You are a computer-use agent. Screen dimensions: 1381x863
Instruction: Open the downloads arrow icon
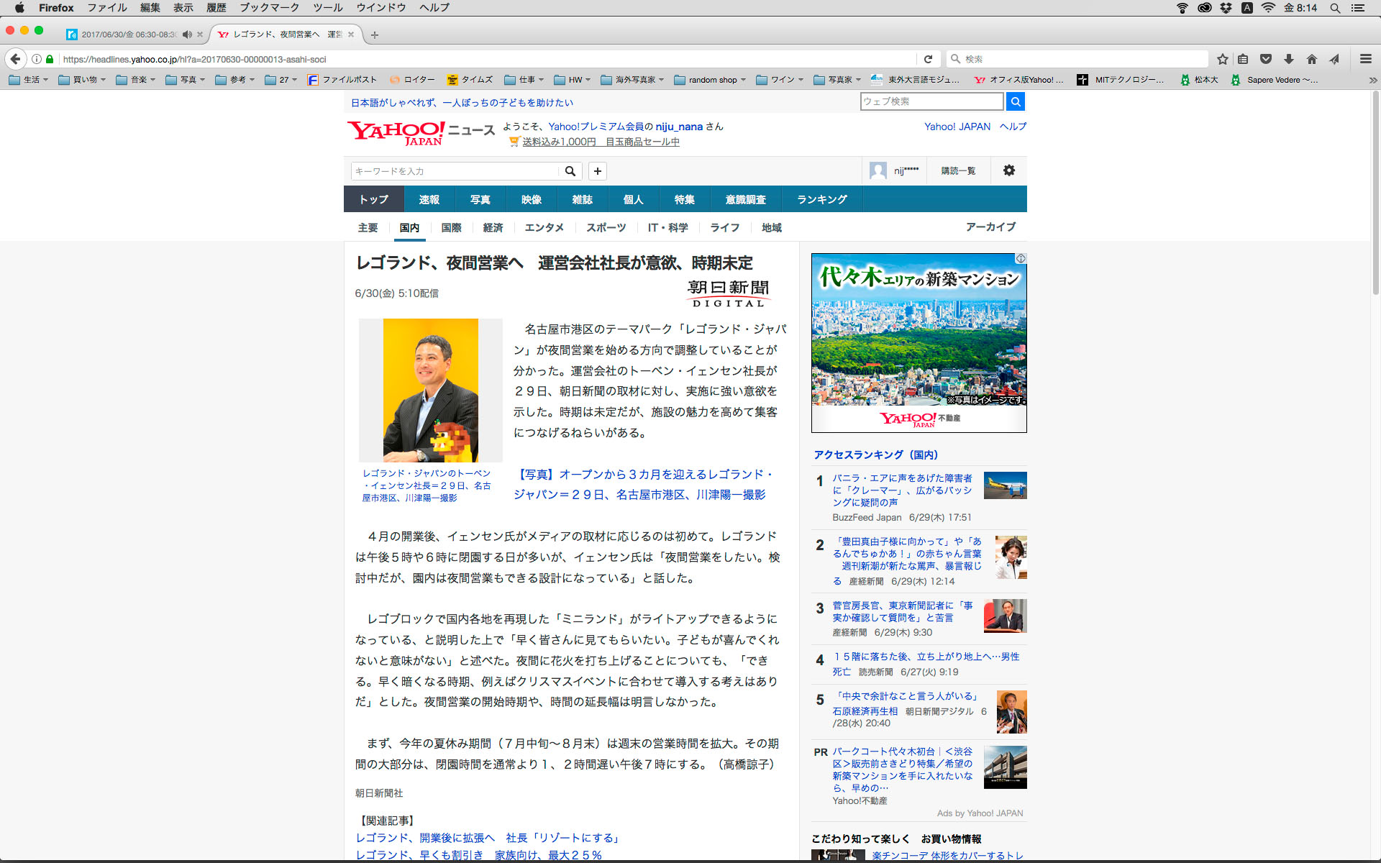coord(1289,59)
